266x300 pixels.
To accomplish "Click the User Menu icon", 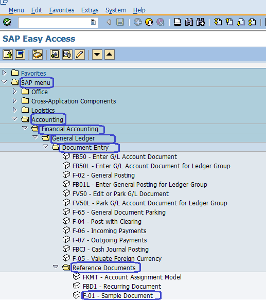I will (x=8, y=55).
